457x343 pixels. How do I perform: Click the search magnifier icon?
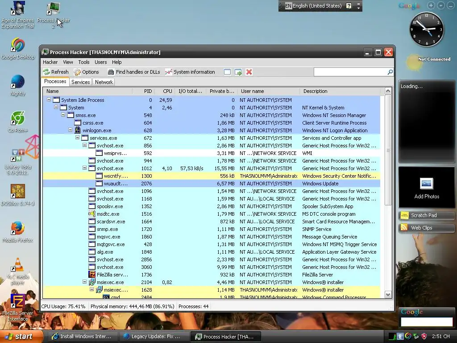390,72
